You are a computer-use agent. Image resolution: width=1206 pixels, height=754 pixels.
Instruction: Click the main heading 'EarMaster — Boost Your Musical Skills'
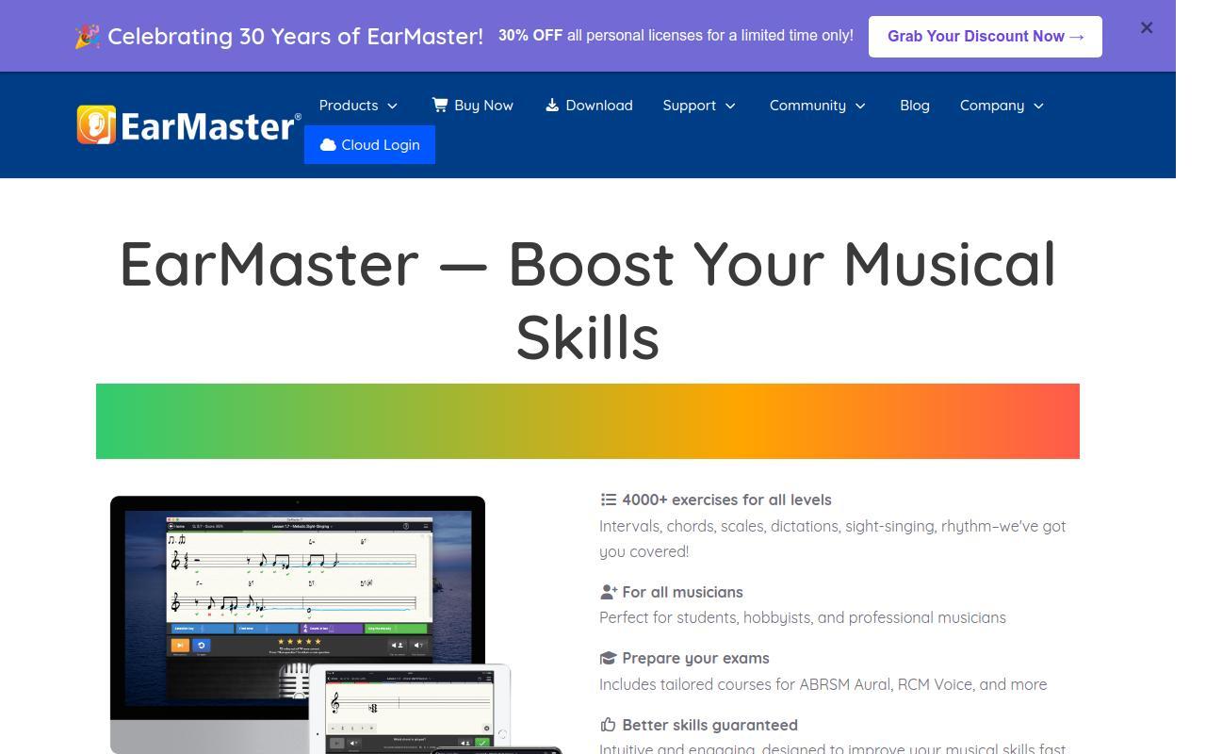[x=588, y=300]
